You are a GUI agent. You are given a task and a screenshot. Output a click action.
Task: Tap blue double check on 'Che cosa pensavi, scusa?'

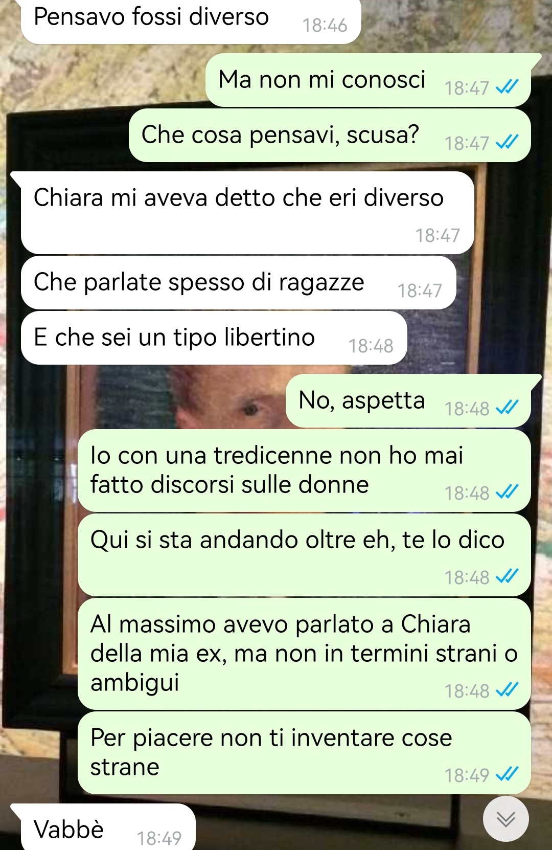click(x=507, y=143)
